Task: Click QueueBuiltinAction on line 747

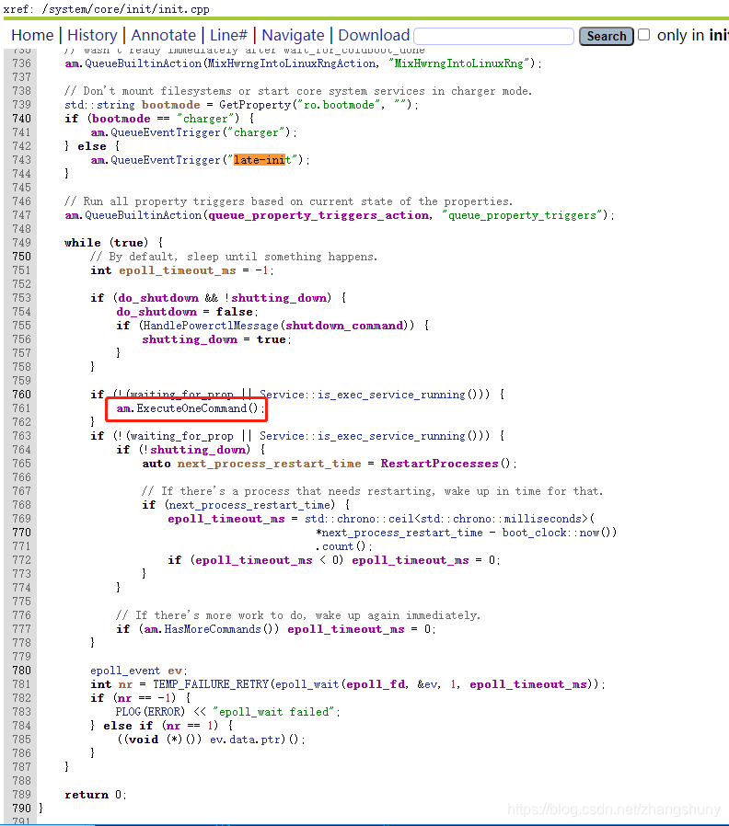Action: click(144, 215)
